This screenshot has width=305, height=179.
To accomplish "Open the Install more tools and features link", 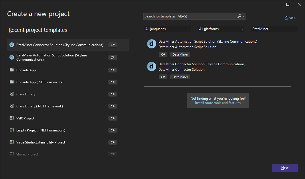I will pyautogui.click(x=218, y=103).
